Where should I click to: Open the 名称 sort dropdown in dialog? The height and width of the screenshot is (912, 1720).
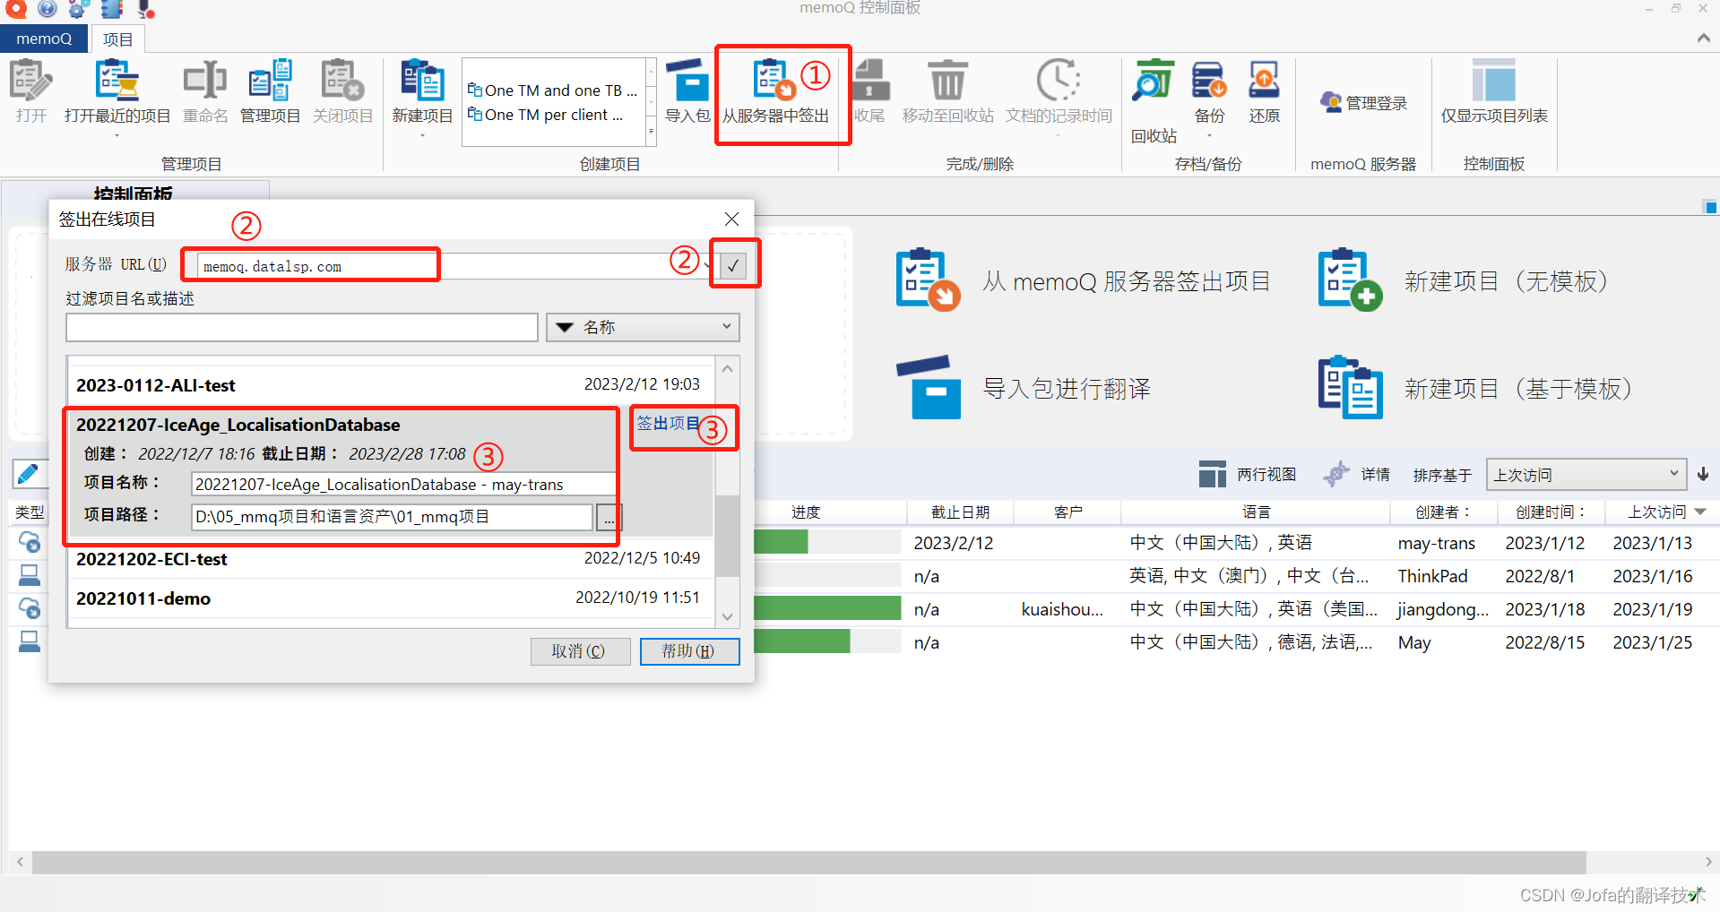642,326
